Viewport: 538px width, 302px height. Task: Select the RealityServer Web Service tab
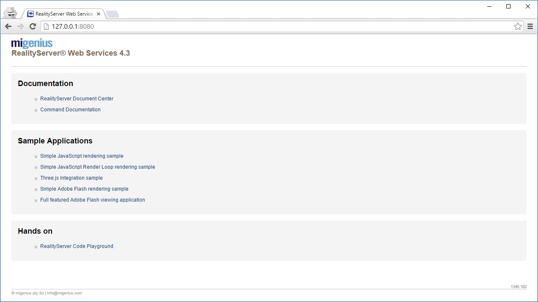[x=63, y=14]
